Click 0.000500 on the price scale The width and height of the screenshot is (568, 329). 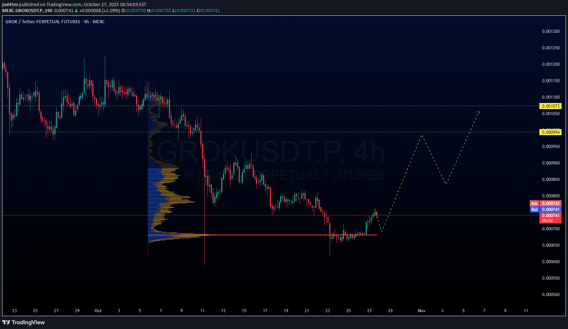tap(550, 295)
